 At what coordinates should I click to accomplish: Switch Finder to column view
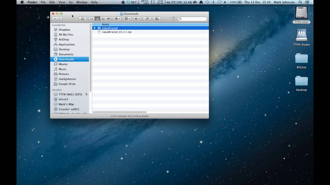click(x=103, y=19)
